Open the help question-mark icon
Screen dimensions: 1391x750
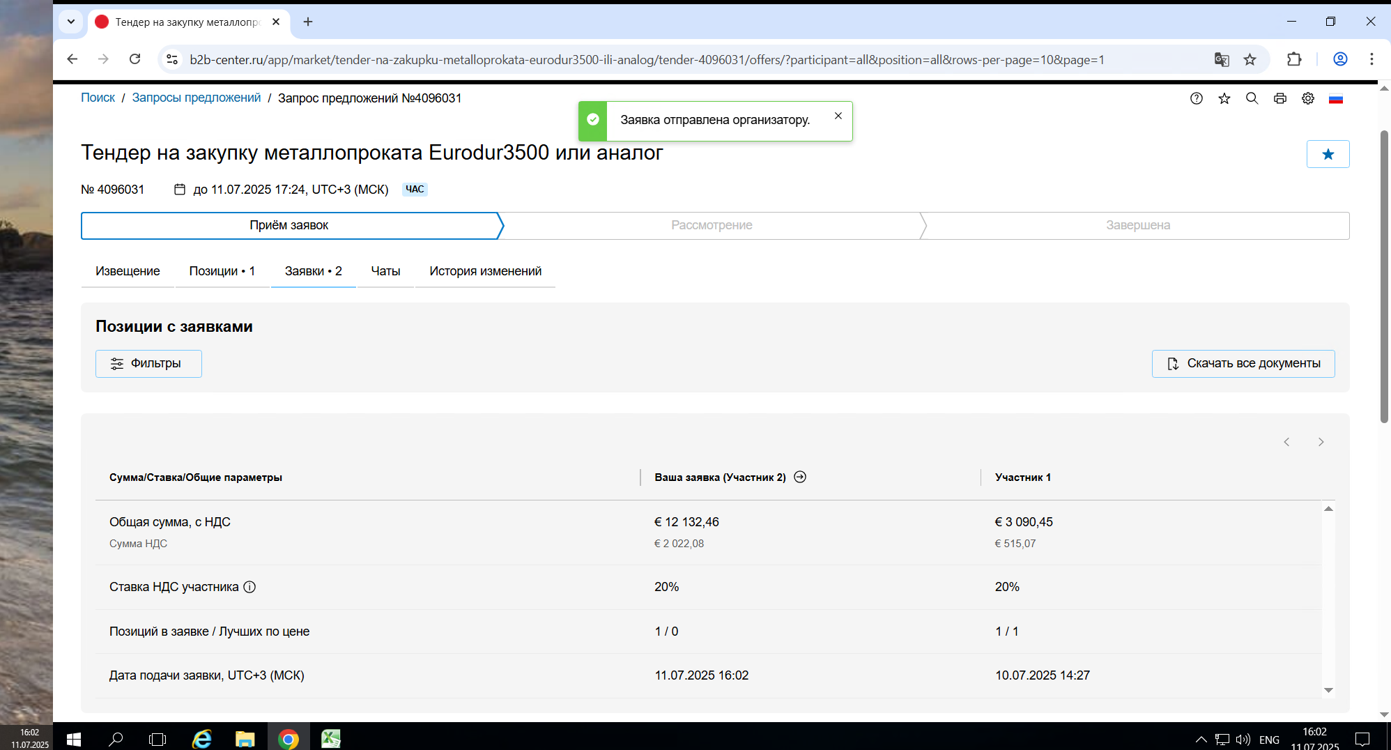pos(1197,98)
